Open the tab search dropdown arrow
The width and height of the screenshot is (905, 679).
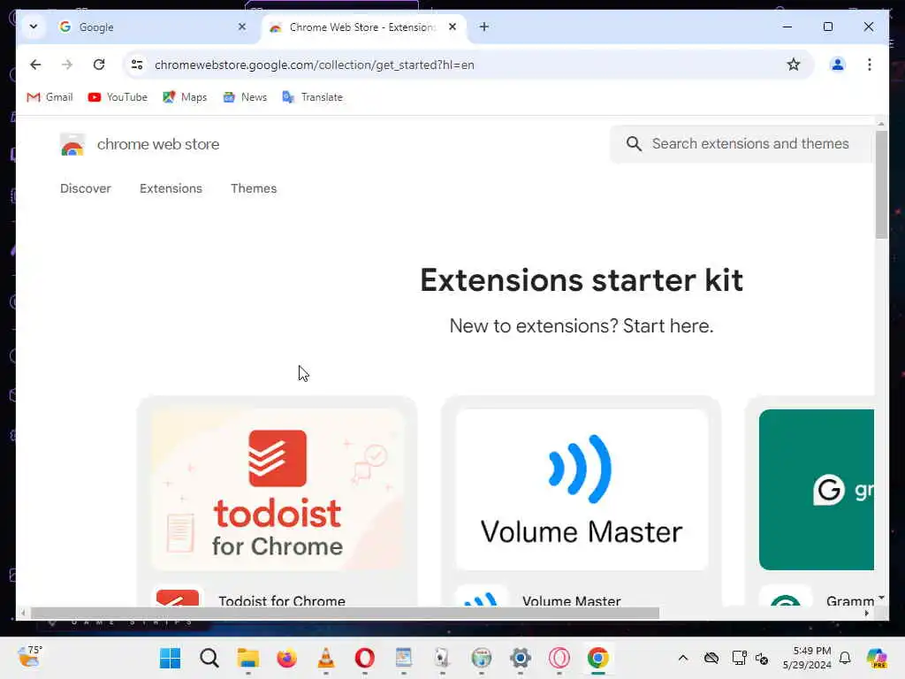(x=34, y=27)
